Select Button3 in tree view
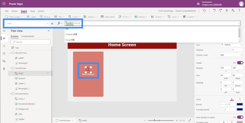The height and width of the screenshot is (123, 245). (22, 78)
